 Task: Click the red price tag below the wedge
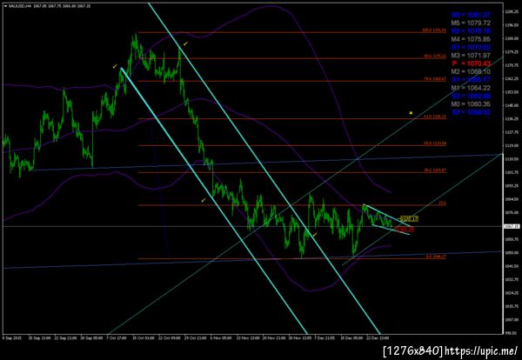[x=405, y=229]
